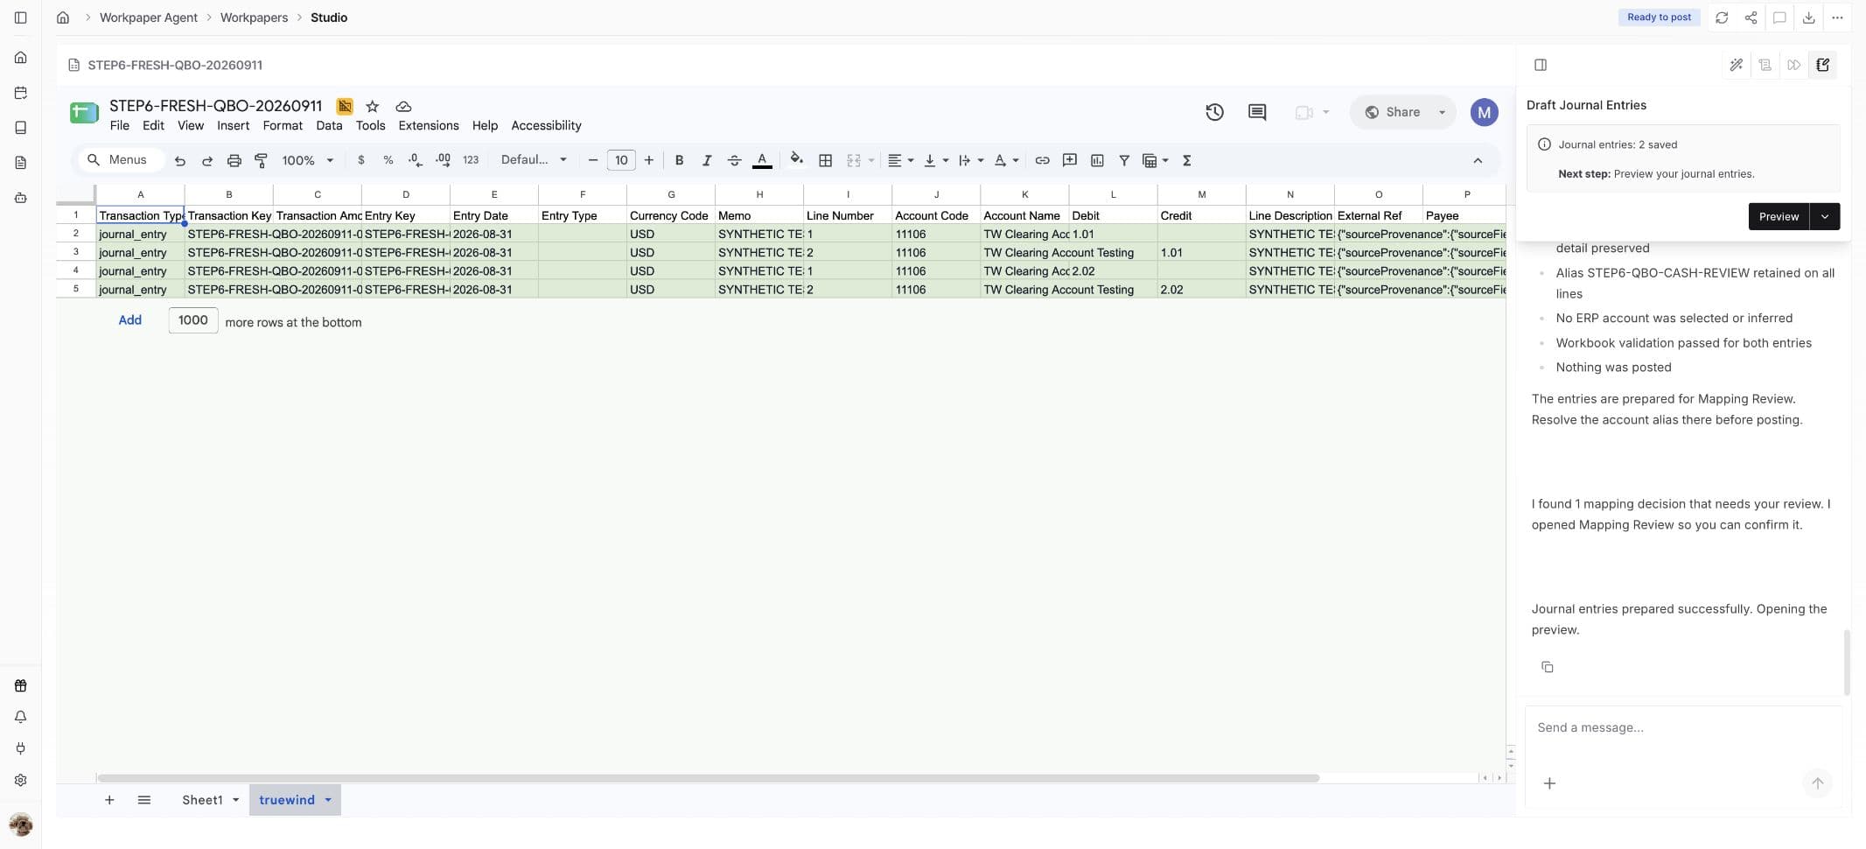1866x849 pixels.
Task: Apply strikethrough formatting
Action: (734, 160)
